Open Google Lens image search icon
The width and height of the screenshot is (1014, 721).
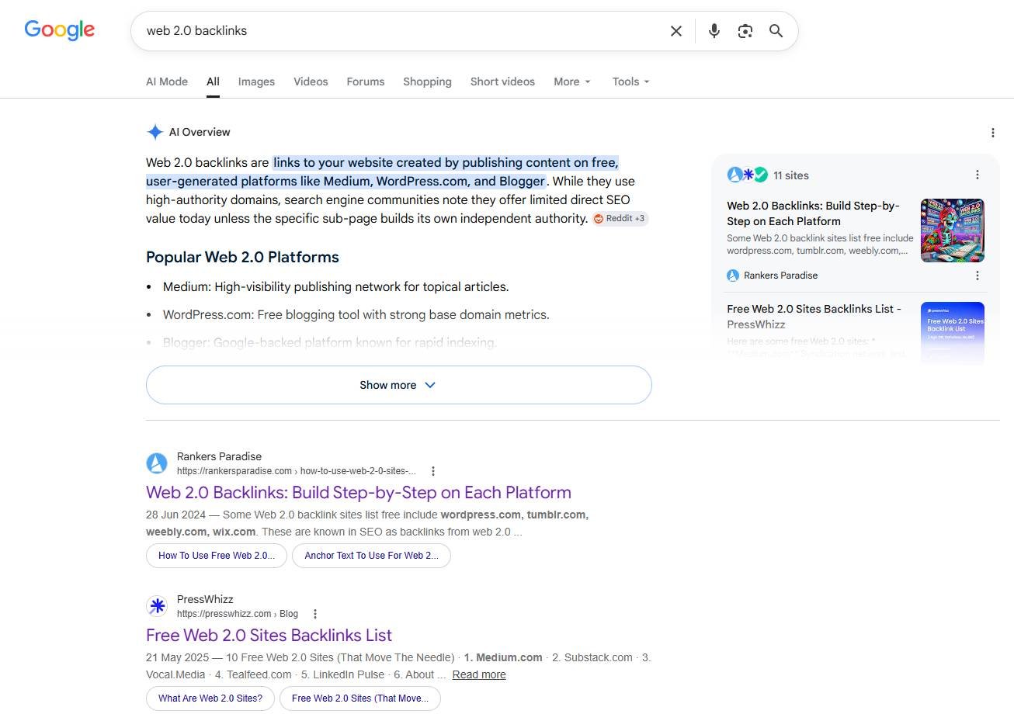[x=745, y=31]
